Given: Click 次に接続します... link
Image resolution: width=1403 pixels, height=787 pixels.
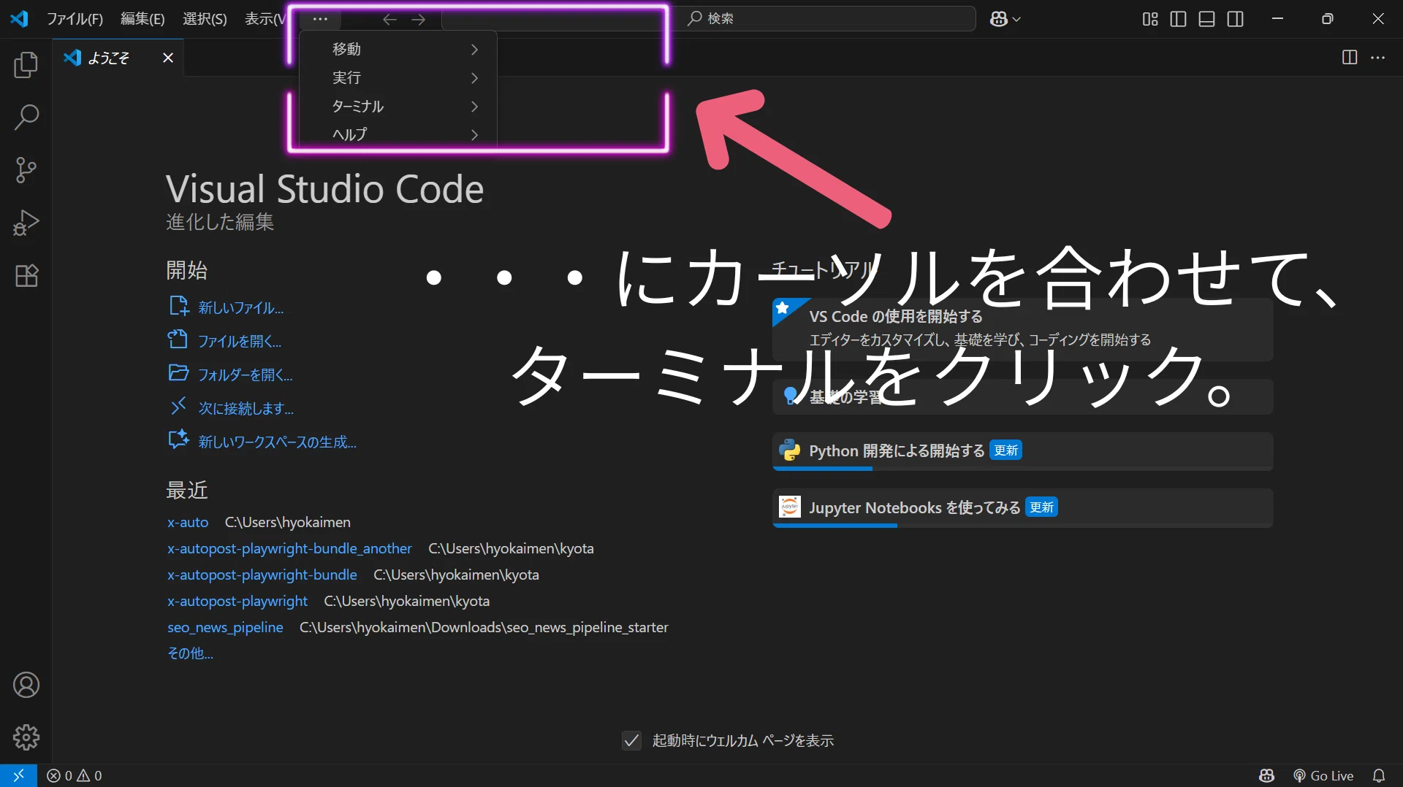Looking at the screenshot, I should [x=231, y=408].
